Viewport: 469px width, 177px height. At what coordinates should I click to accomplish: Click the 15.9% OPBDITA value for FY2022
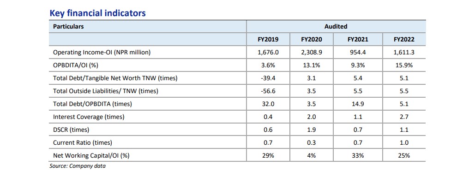(x=404, y=65)
